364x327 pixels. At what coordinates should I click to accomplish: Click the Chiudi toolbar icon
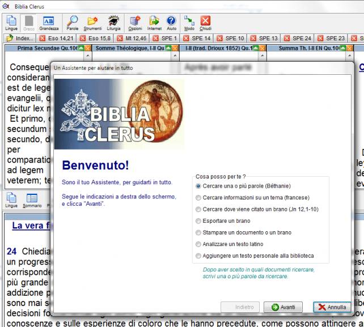205,23
